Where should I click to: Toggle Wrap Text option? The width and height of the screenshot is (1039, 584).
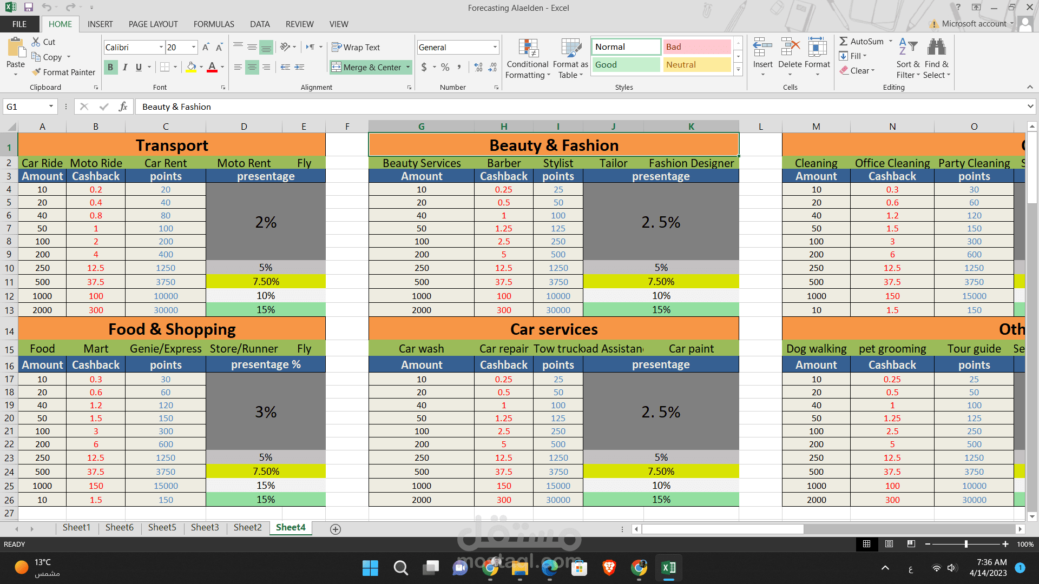point(356,48)
